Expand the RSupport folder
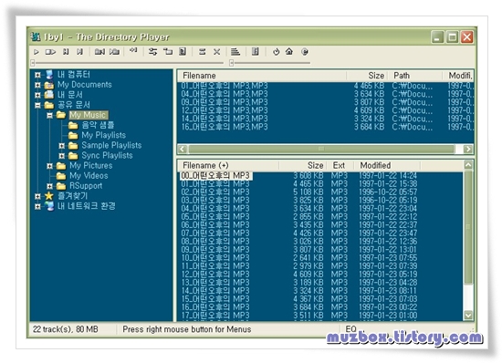Image resolution: width=502 pixels, height=363 pixels. [49, 186]
